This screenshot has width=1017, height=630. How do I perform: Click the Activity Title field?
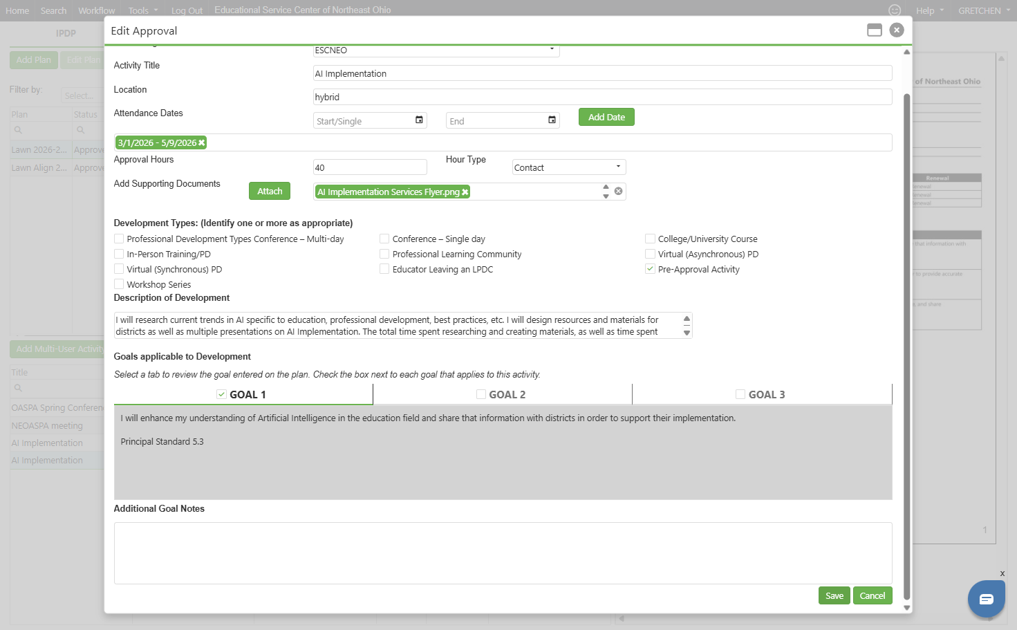click(x=602, y=73)
